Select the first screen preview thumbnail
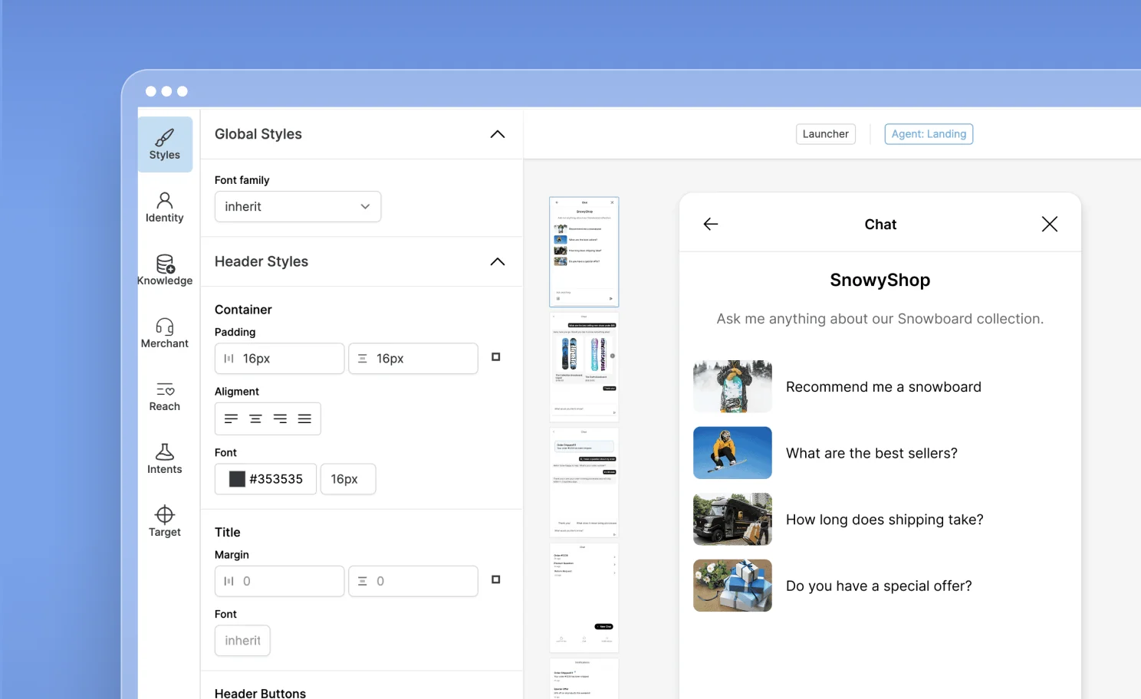 click(x=584, y=251)
